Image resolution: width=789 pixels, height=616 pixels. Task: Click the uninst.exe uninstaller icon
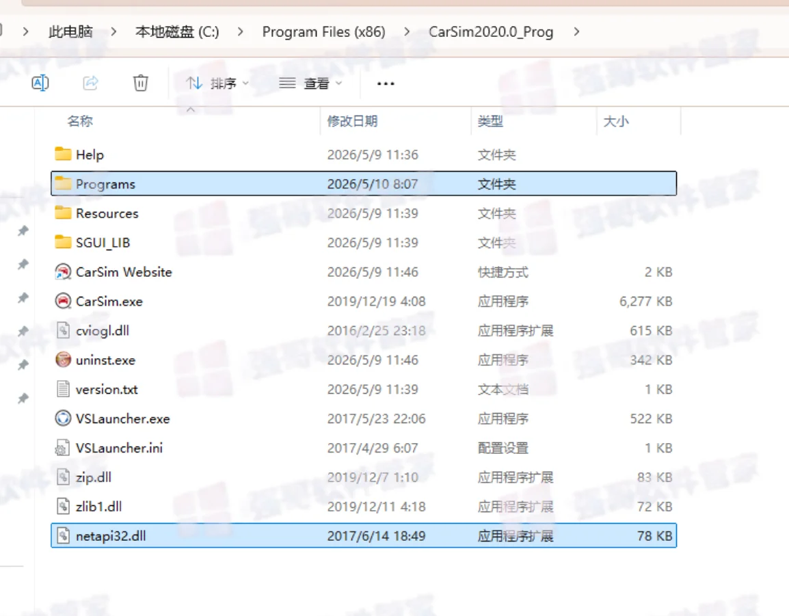(x=63, y=360)
